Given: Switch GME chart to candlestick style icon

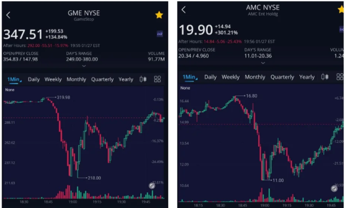Looking at the screenshot, I should (143, 79).
